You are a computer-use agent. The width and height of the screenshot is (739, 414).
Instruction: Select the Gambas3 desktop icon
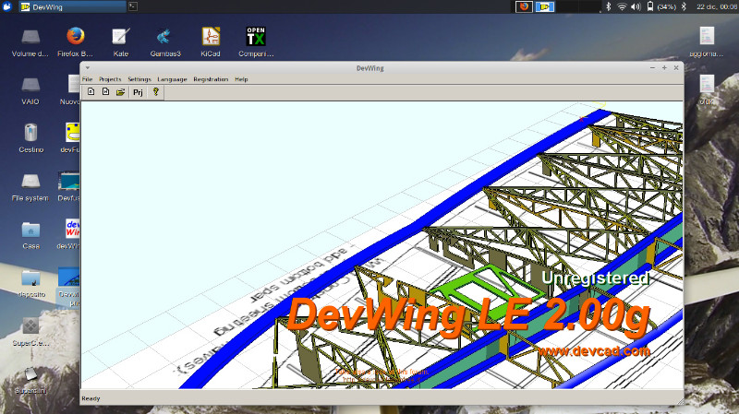click(165, 37)
